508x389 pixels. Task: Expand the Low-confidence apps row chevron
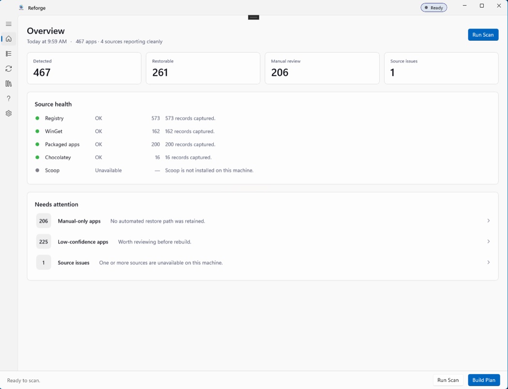point(488,242)
